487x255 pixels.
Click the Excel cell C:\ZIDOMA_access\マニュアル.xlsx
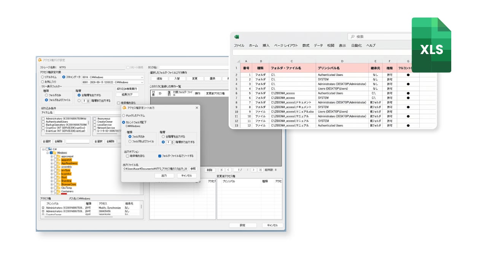point(293,112)
